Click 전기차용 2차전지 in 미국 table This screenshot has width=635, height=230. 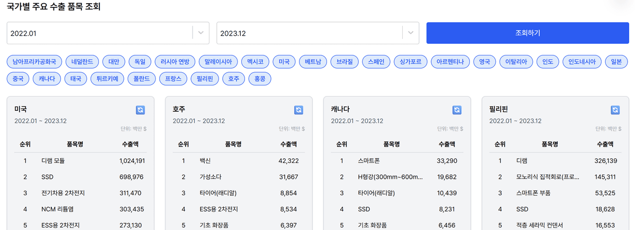pos(63,193)
